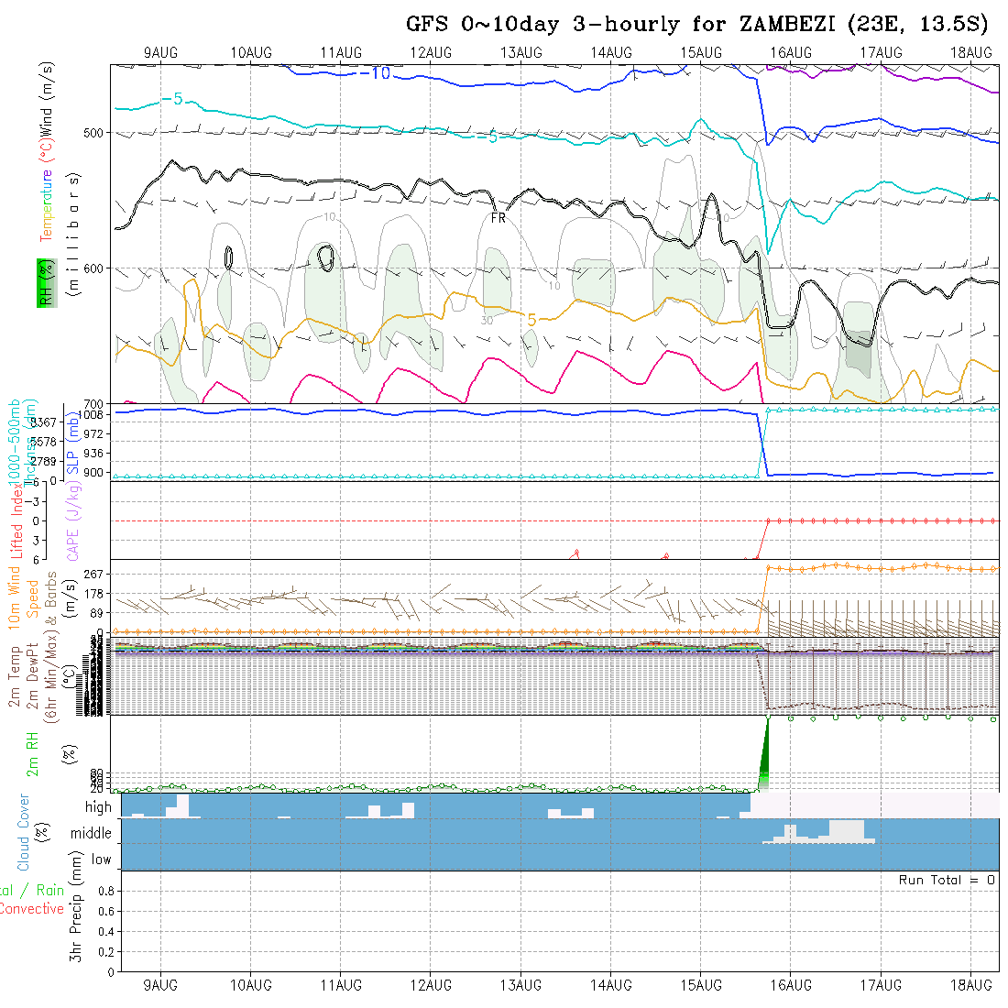
Task: Select the 17AUG date on the bottom axis
Action: click(x=881, y=985)
